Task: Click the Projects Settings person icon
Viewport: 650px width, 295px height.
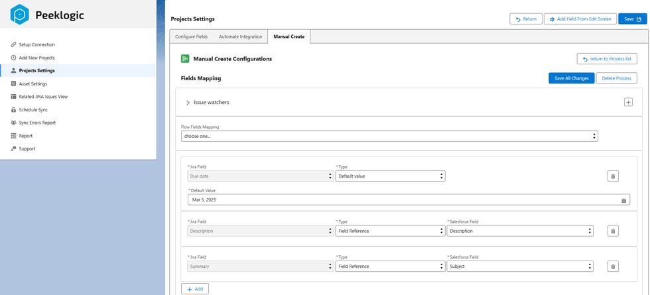Action: (x=13, y=70)
